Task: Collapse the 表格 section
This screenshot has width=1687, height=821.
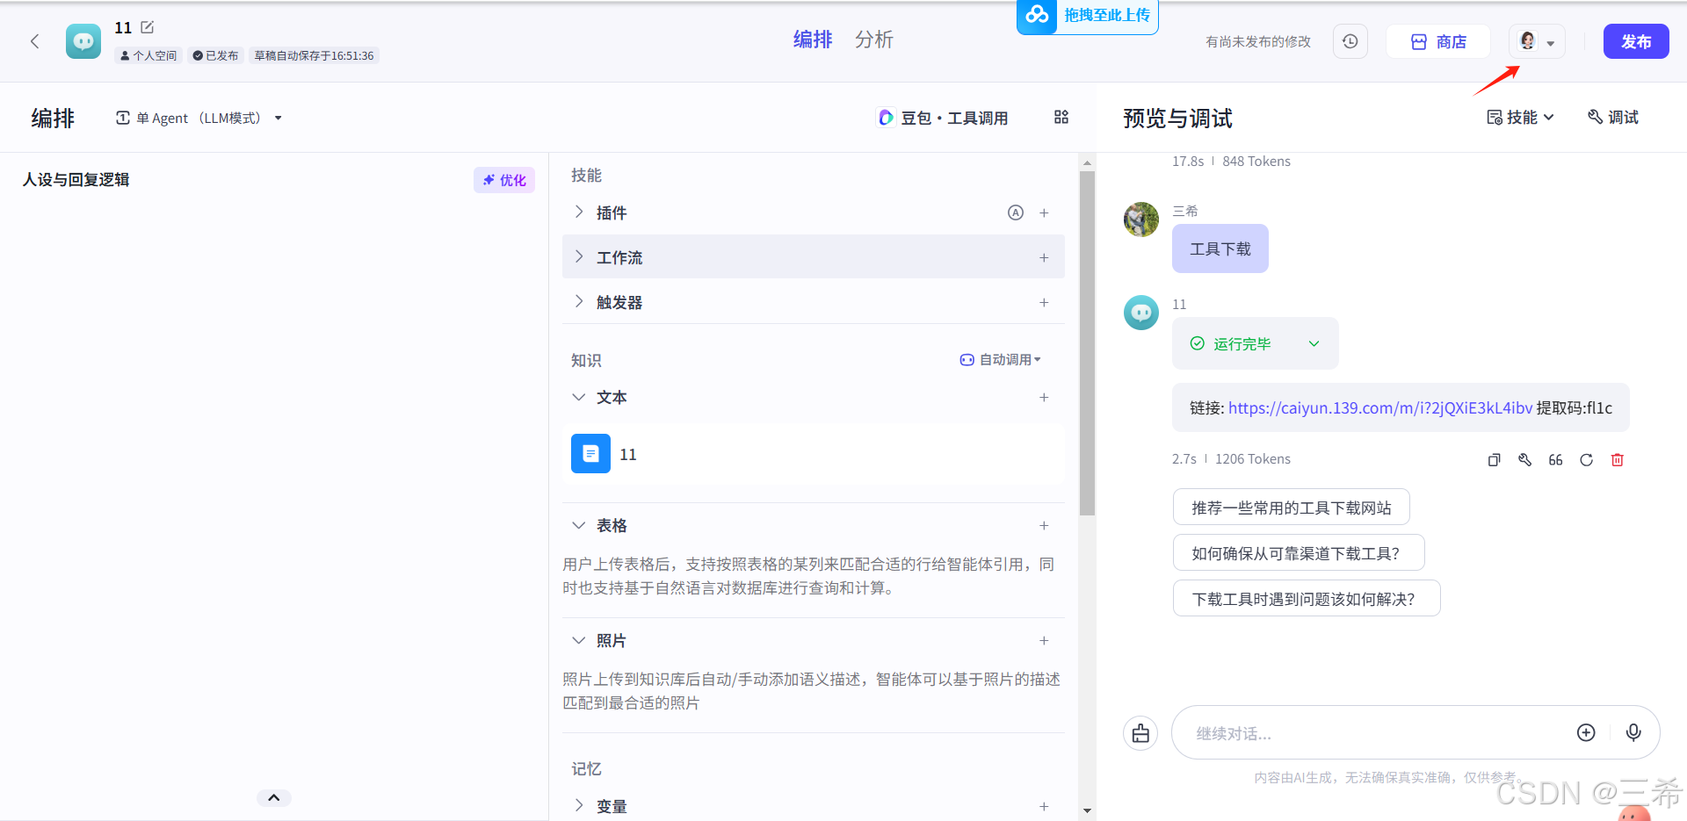Action: click(579, 525)
